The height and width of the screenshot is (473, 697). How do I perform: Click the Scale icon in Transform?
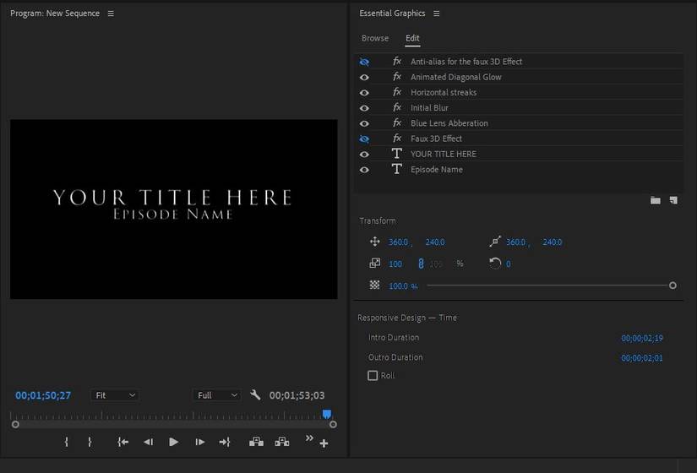tap(375, 264)
